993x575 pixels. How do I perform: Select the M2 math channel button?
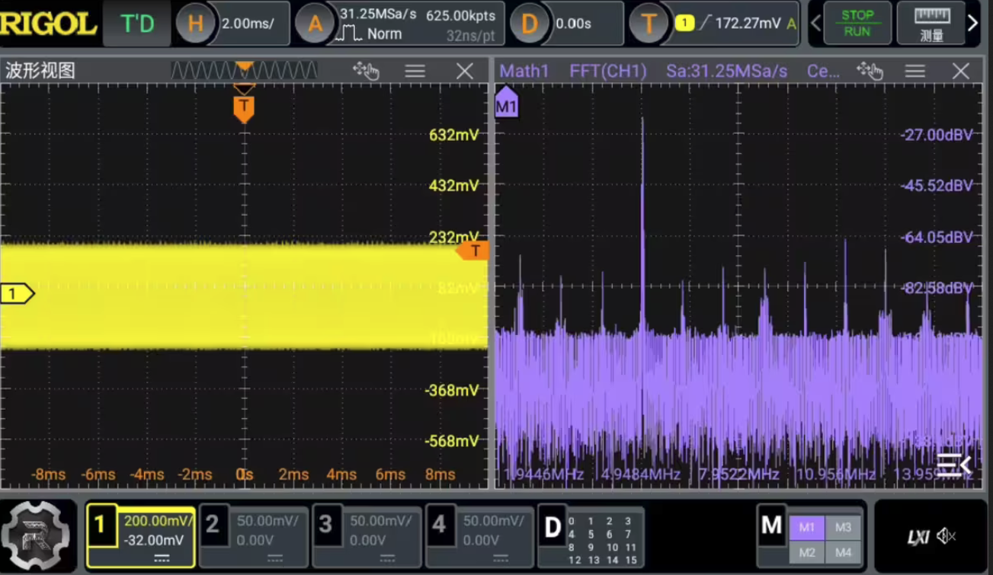pyautogui.click(x=806, y=553)
